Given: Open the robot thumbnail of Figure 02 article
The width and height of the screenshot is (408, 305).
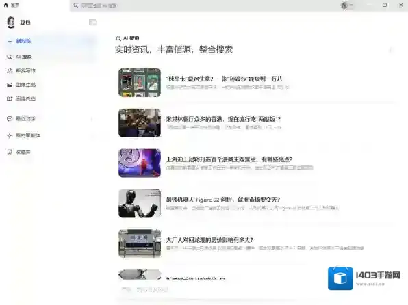Looking at the screenshot, I should [x=140, y=203].
